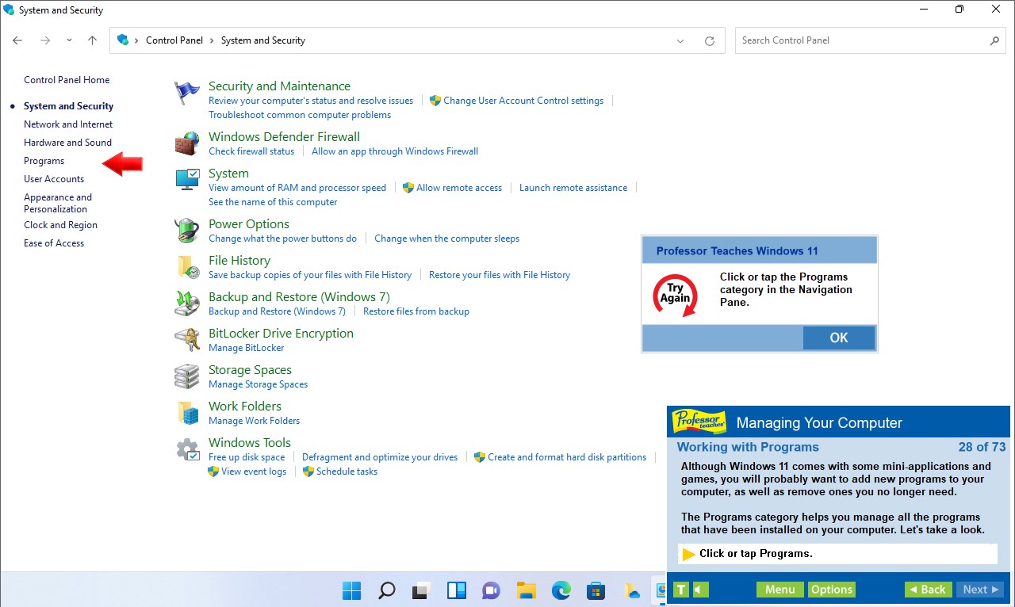Open Ease of Access category
Viewport: 1015px width, 607px height.
tap(54, 243)
